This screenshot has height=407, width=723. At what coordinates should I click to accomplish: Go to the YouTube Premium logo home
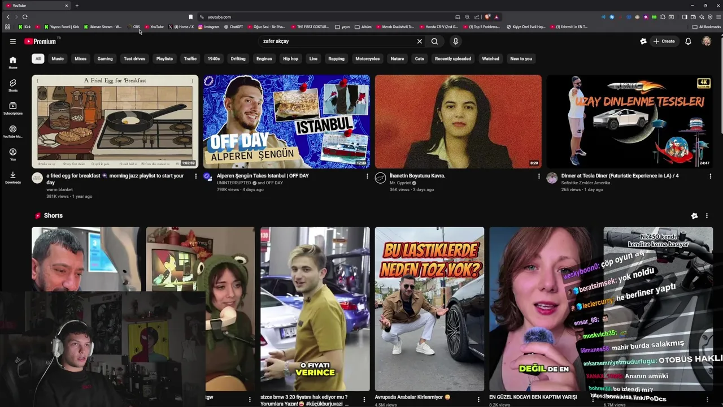click(x=40, y=41)
